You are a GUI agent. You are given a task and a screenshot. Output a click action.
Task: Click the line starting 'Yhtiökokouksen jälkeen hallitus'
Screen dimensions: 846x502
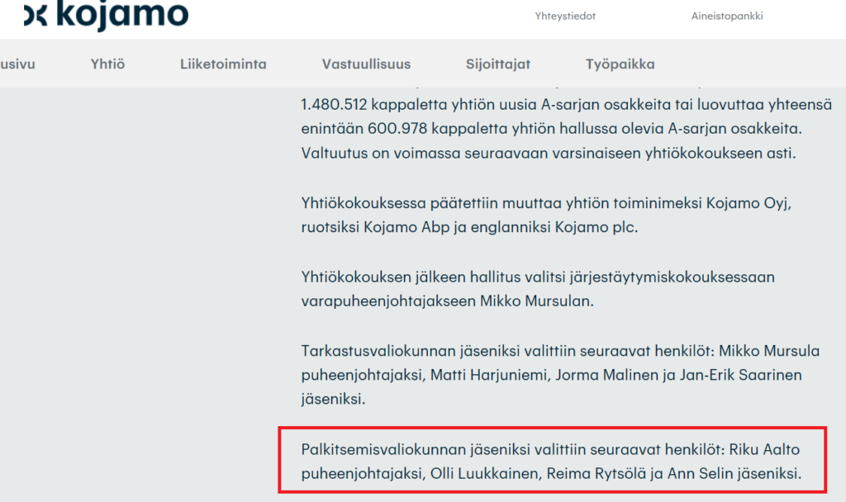coord(538,277)
